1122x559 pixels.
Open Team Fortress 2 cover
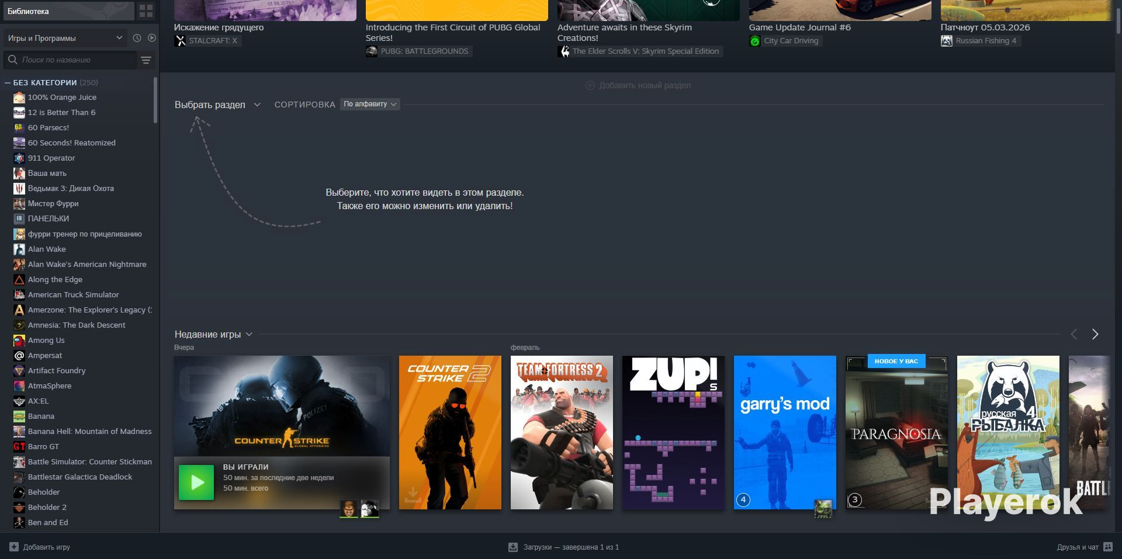(562, 432)
